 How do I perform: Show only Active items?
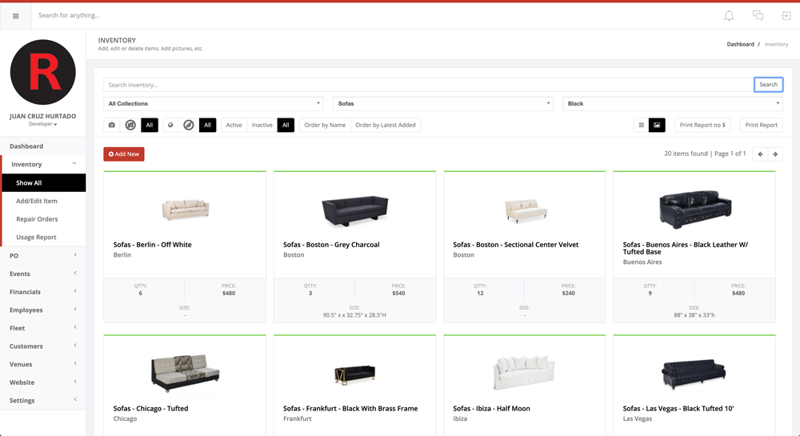point(234,125)
